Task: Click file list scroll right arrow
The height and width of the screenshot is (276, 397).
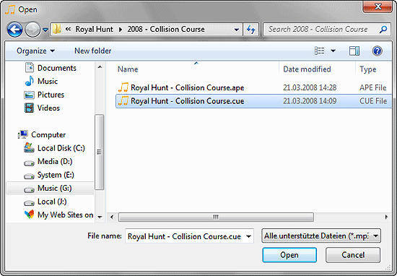Action: pos(386,217)
